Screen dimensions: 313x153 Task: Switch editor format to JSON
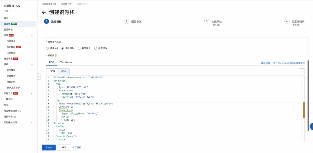point(52,71)
